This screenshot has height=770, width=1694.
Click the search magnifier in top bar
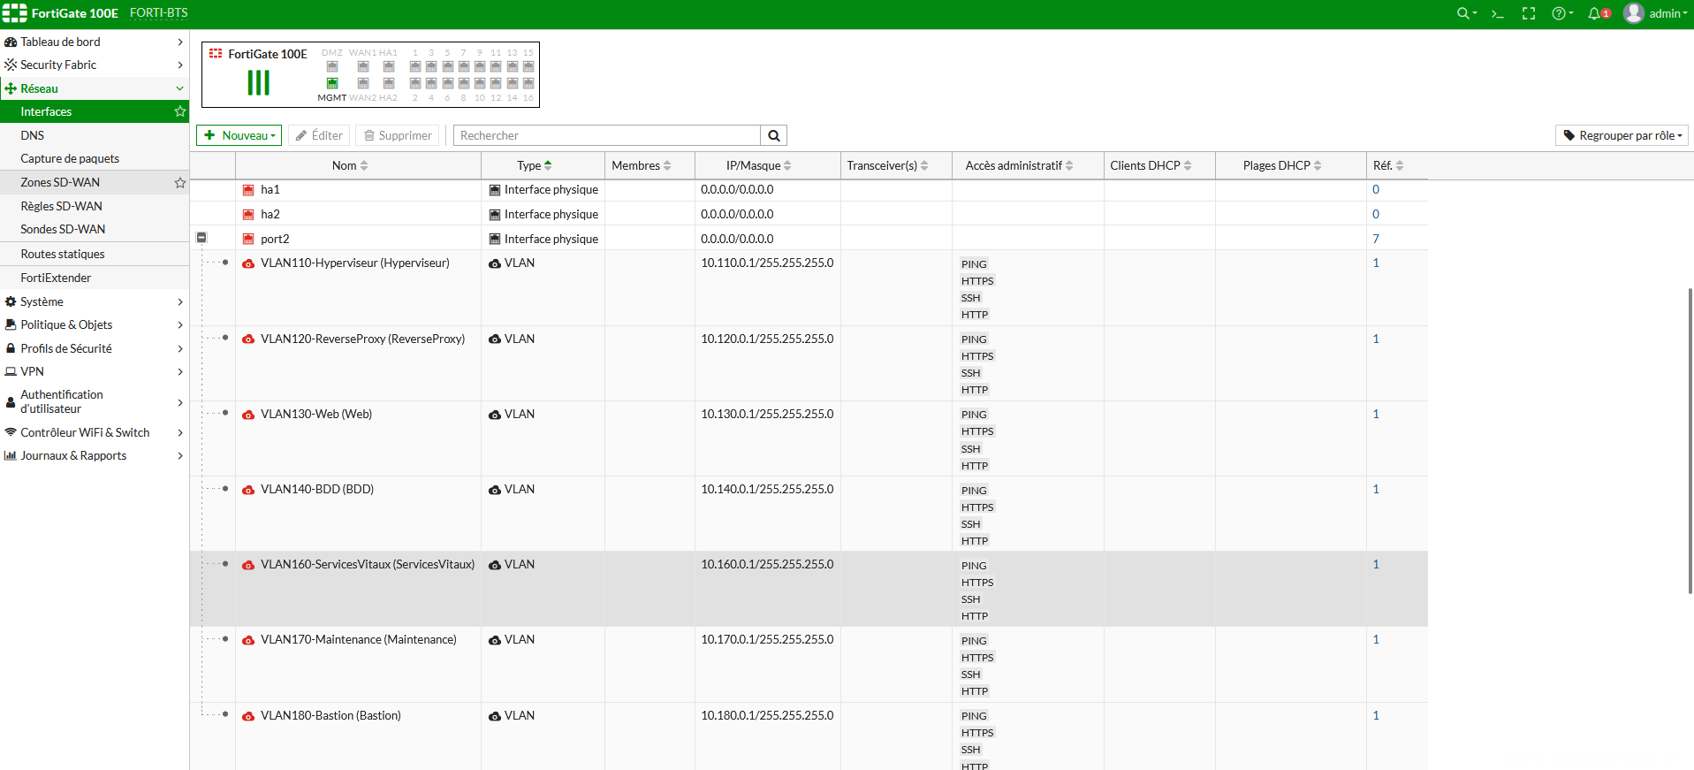pos(1464,13)
